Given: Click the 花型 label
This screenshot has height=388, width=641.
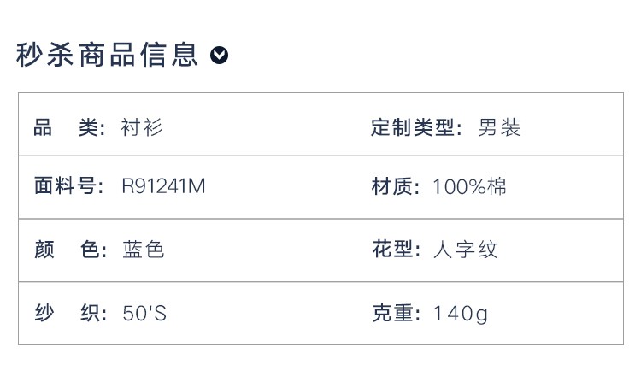Looking at the screenshot, I should (396, 250).
